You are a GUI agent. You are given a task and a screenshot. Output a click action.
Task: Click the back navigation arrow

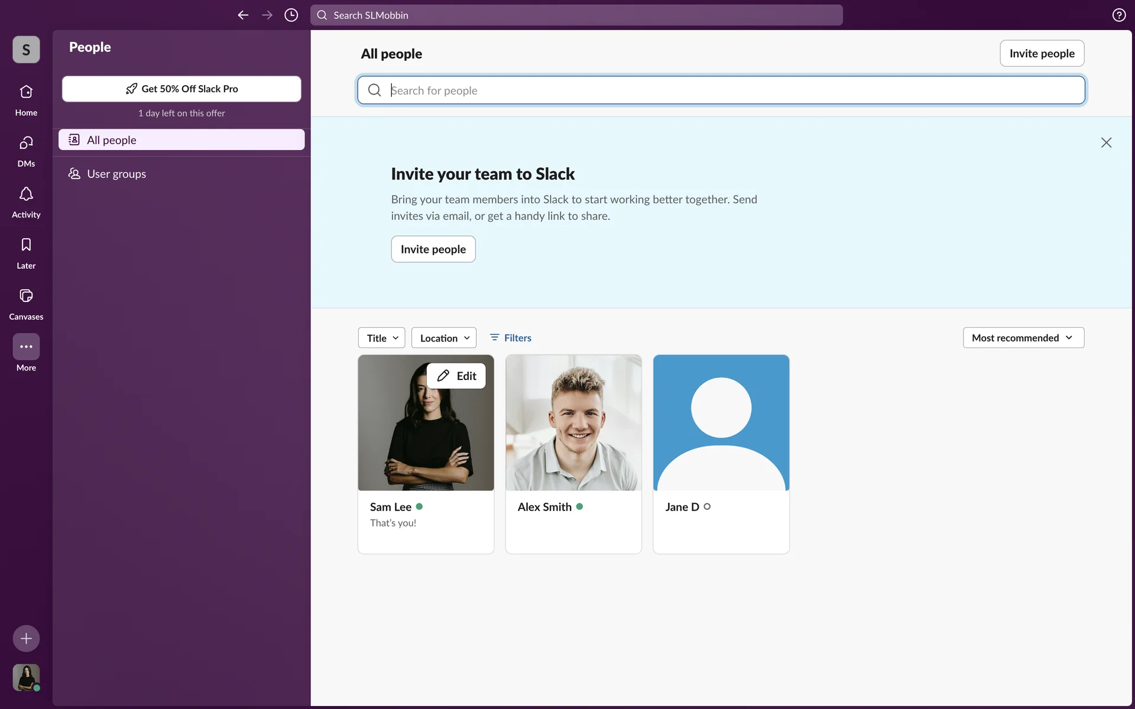pyautogui.click(x=243, y=15)
